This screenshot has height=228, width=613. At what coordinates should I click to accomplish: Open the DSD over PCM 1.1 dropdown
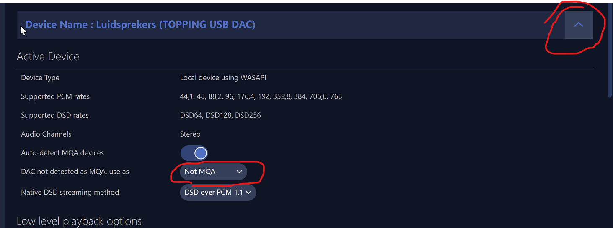point(217,193)
